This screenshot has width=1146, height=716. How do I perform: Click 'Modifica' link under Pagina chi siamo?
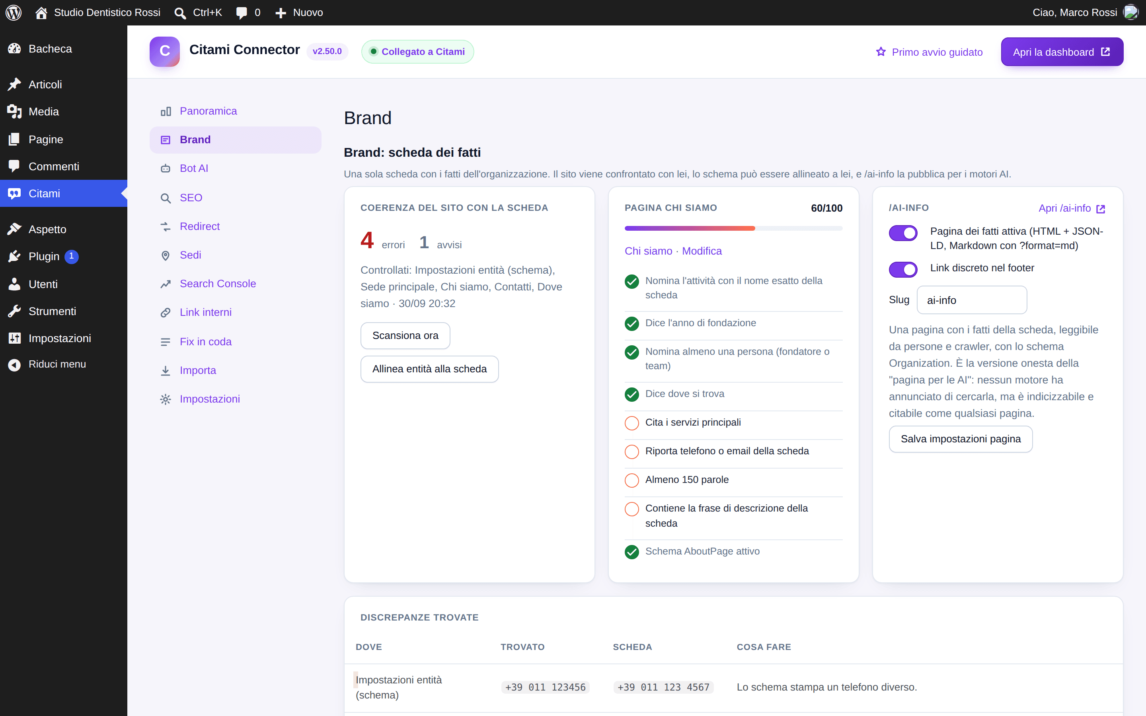point(702,251)
